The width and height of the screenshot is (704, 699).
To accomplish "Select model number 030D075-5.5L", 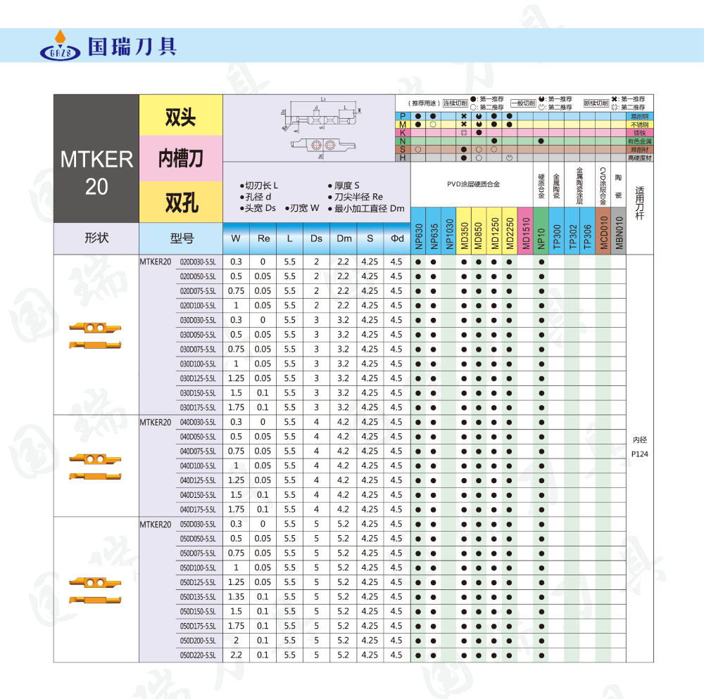I will tap(198, 349).
